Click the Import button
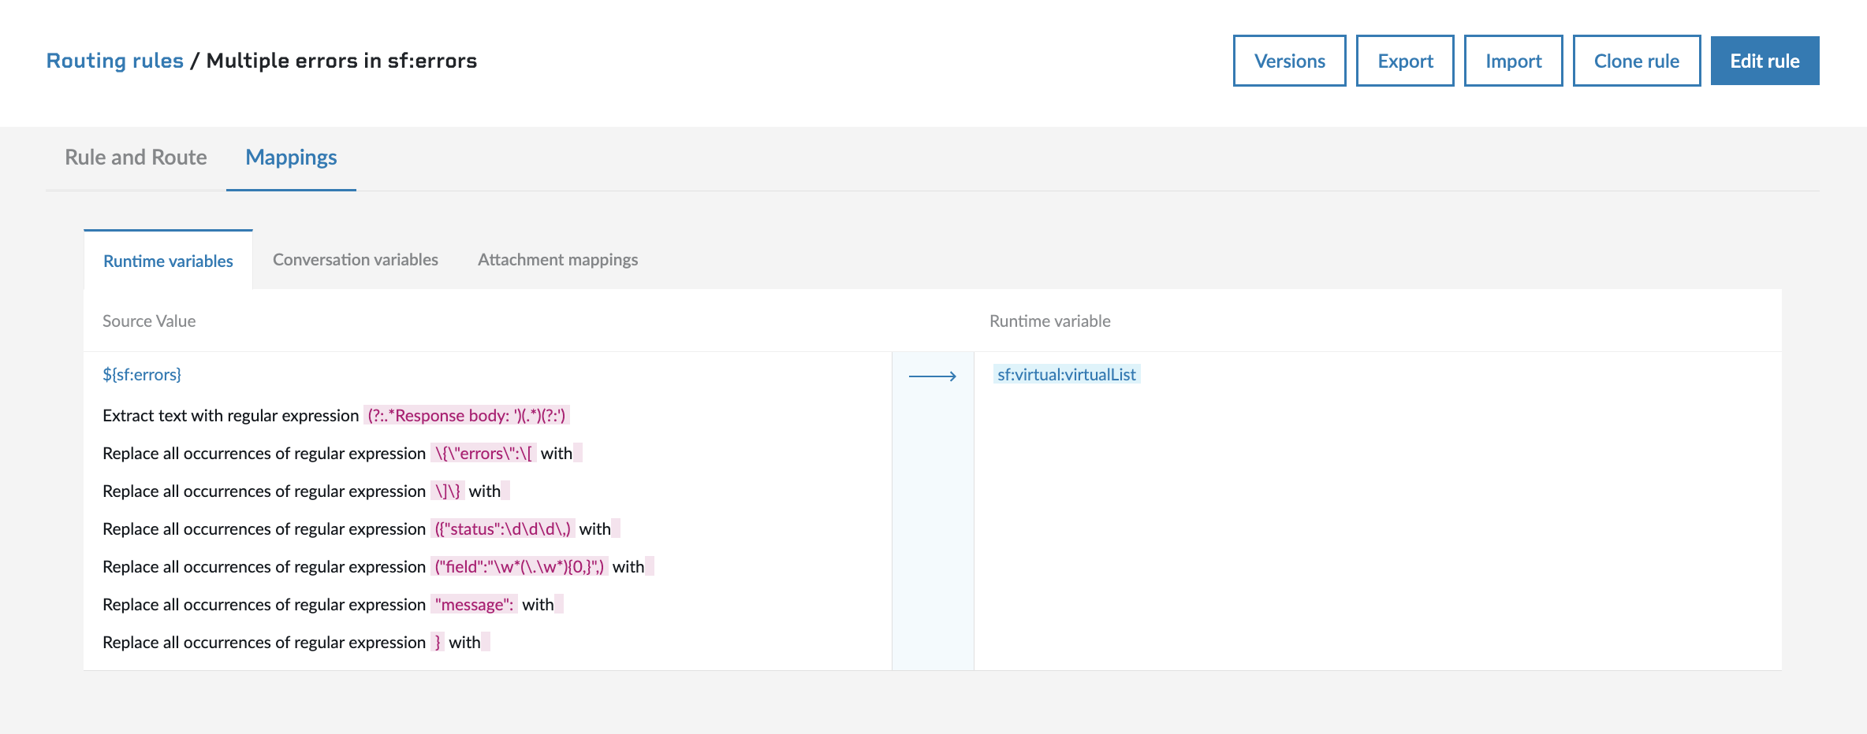The width and height of the screenshot is (1867, 734). click(1513, 61)
